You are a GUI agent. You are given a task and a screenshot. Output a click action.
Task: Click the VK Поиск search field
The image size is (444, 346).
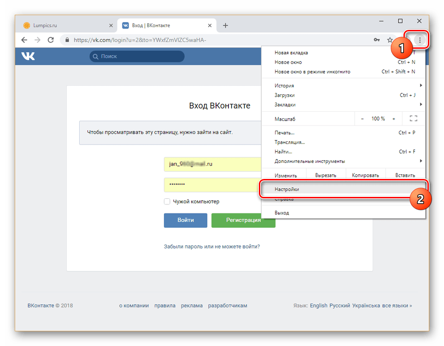click(137, 56)
